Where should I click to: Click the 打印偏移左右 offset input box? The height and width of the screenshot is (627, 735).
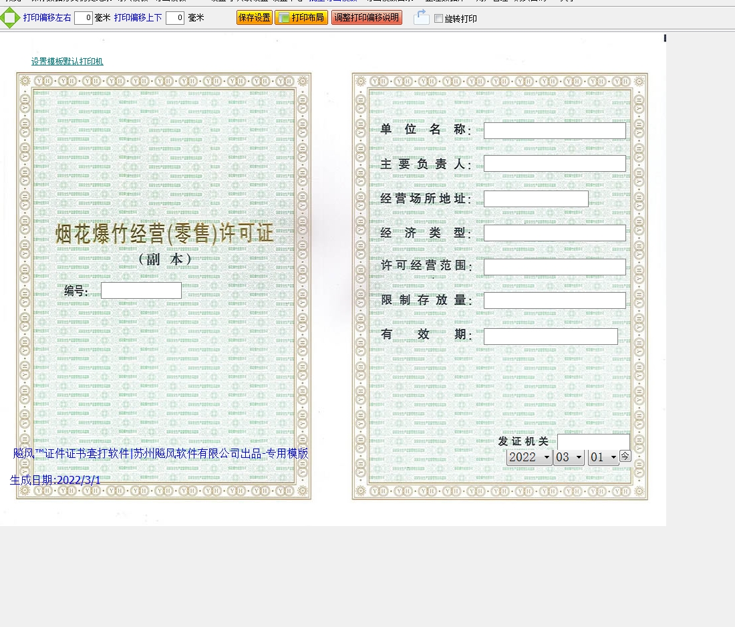tap(84, 18)
